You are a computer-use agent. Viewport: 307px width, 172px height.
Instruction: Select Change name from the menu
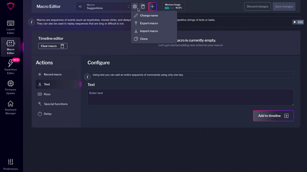149,16
